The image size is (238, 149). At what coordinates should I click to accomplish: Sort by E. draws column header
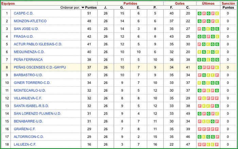138,7
